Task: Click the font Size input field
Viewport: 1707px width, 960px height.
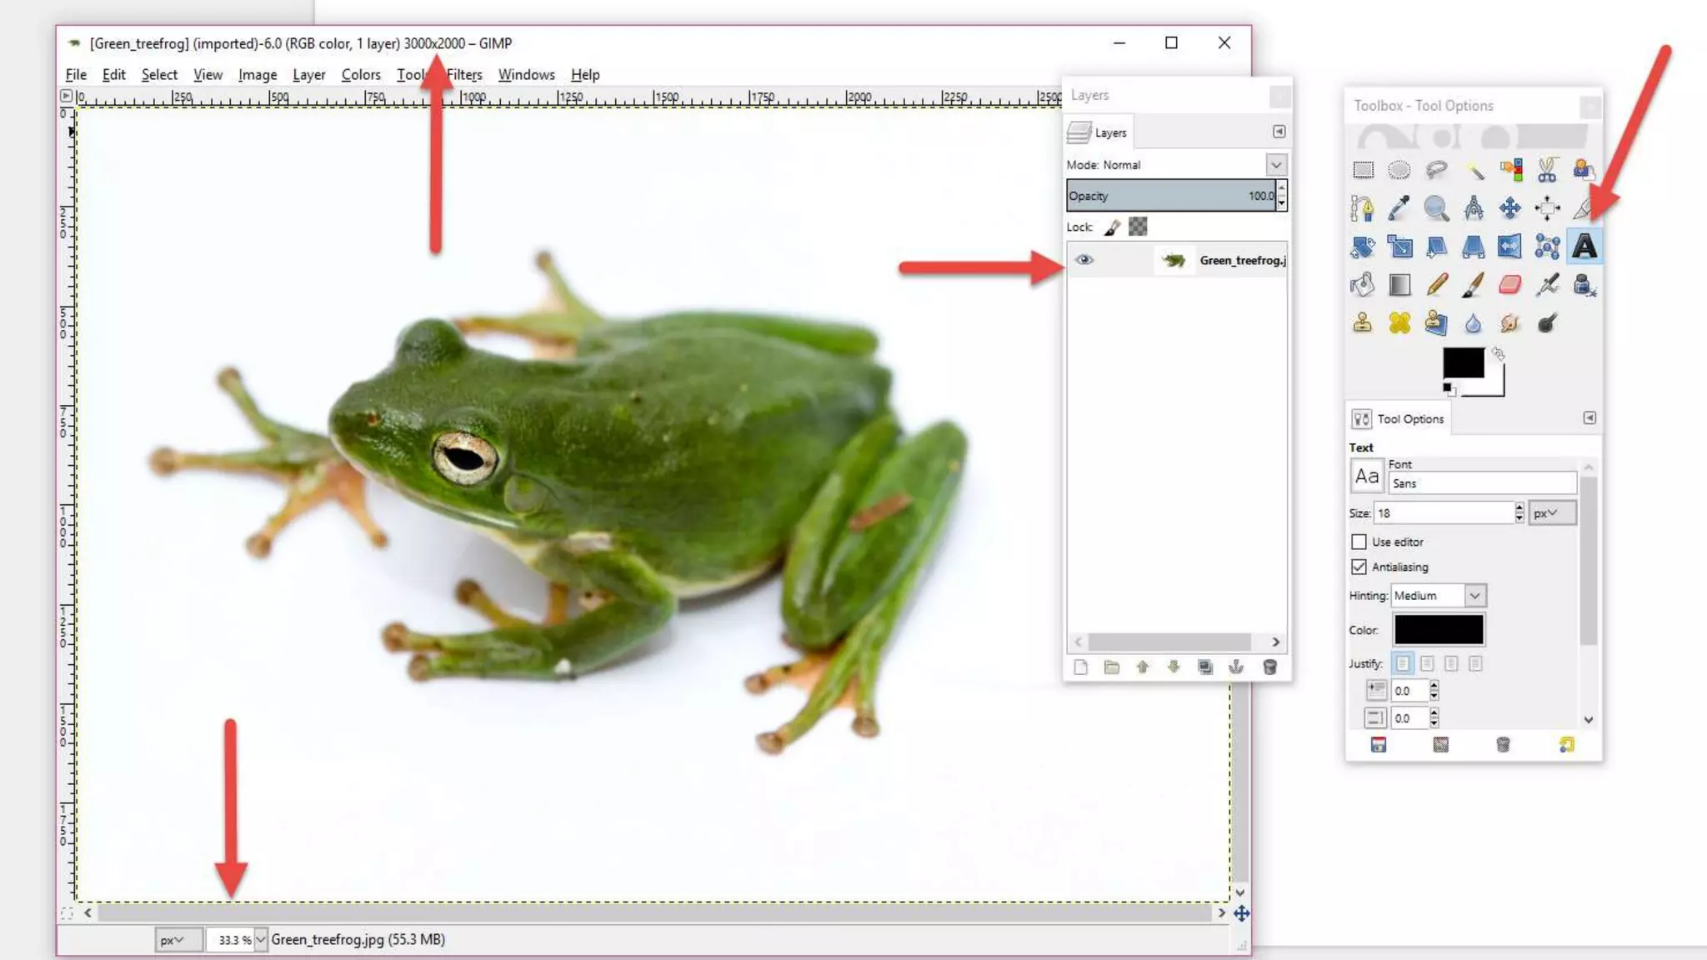Action: pyautogui.click(x=1444, y=513)
